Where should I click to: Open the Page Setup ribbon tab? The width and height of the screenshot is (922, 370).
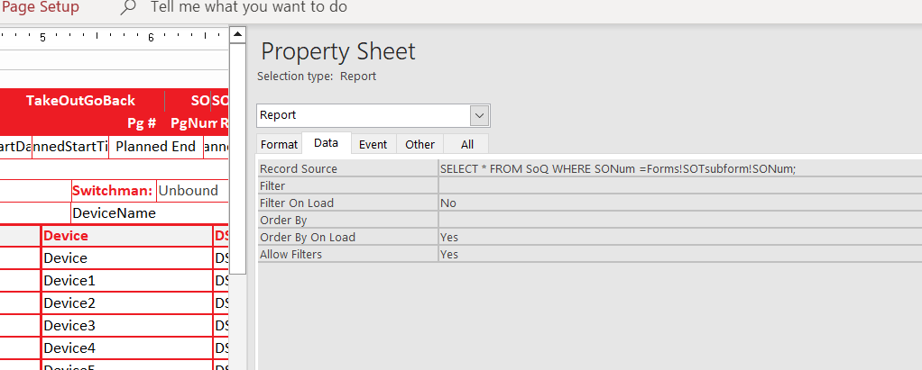coord(41,7)
